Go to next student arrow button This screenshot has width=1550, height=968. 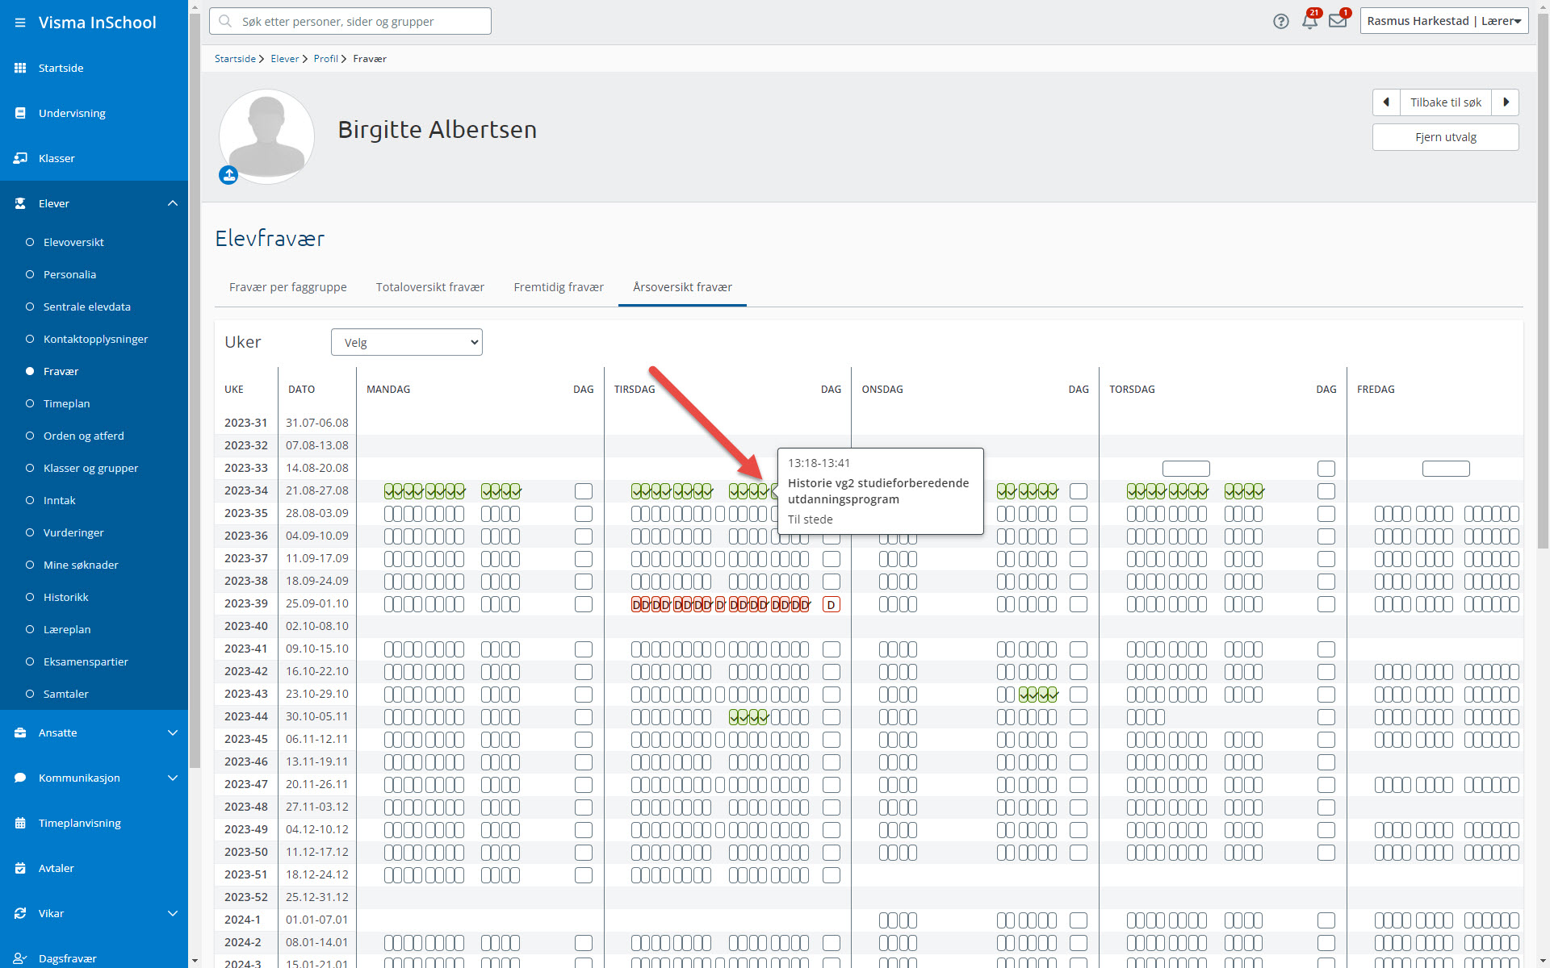point(1506,102)
